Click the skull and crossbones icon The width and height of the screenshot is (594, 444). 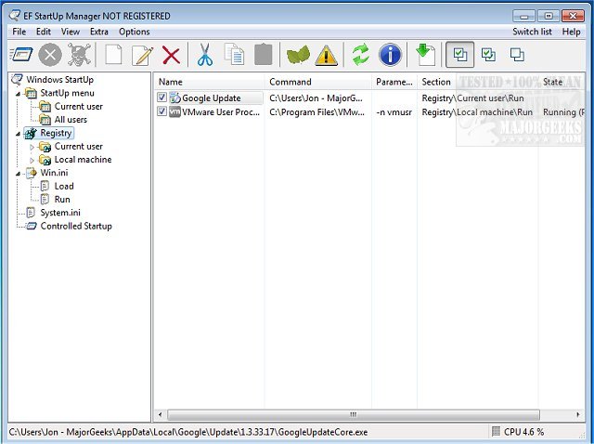click(x=80, y=55)
